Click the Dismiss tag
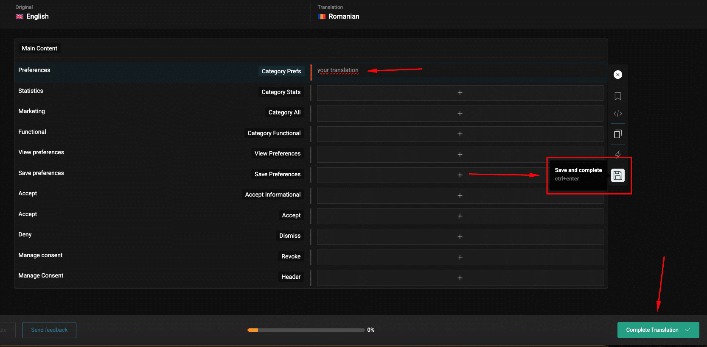 pos(290,236)
